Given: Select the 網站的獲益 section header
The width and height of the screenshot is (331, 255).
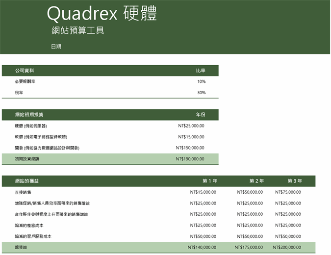Looking at the screenshot, I should (x=27, y=181).
